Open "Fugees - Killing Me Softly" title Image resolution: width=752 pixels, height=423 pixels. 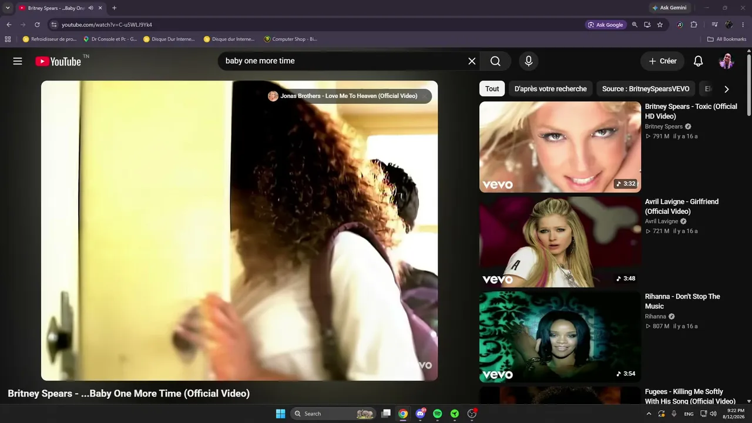(690, 397)
